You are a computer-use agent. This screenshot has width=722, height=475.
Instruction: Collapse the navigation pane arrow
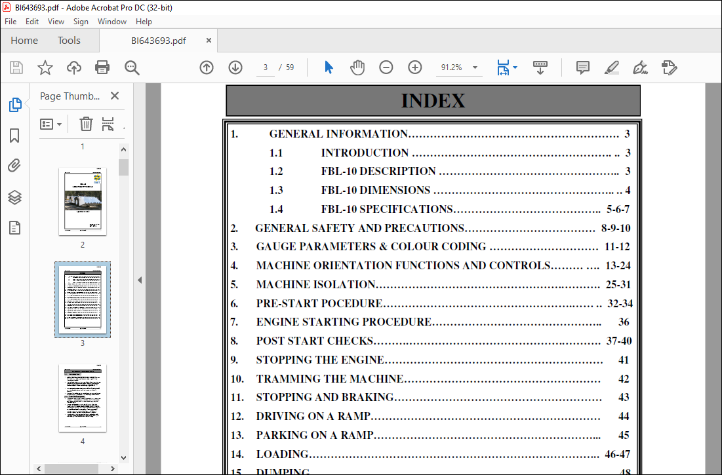[x=140, y=280]
